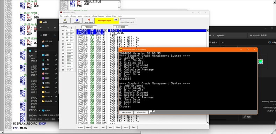Image resolution: width=276 pixels, height=134 pixels.
Task: Click the debug button at emulator bottom
Action: (118, 127)
